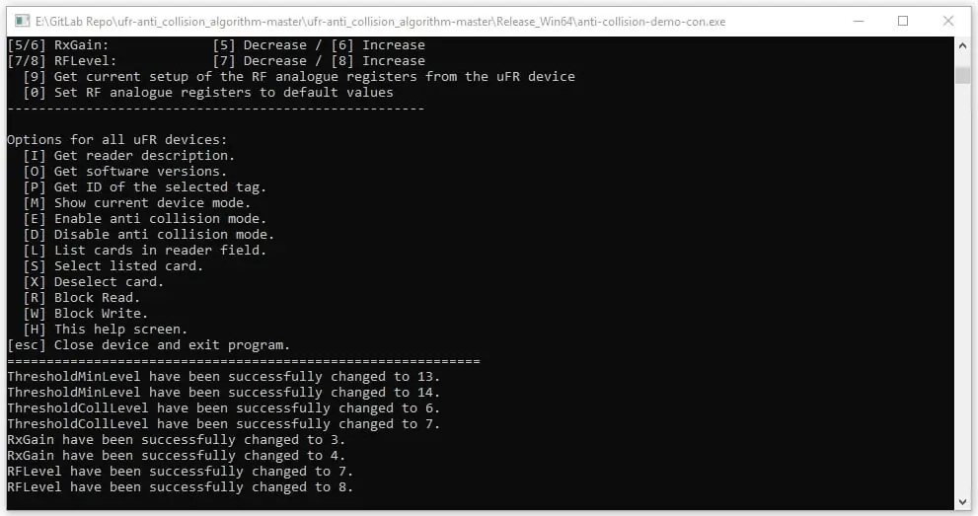
Task: Click the '[E] Enable anti collision mode' line
Action: coord(145,218)
